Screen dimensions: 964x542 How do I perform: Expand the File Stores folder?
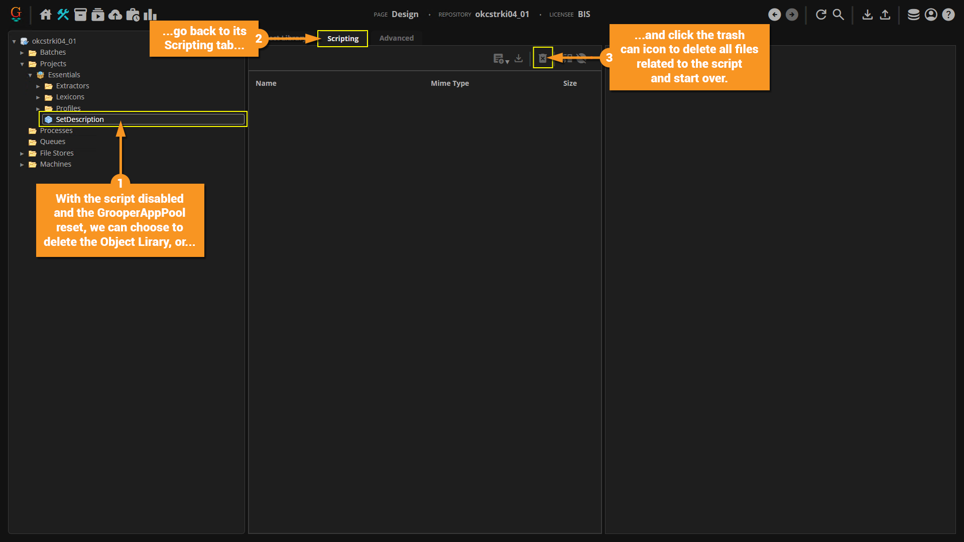click(x=22, y=154)
